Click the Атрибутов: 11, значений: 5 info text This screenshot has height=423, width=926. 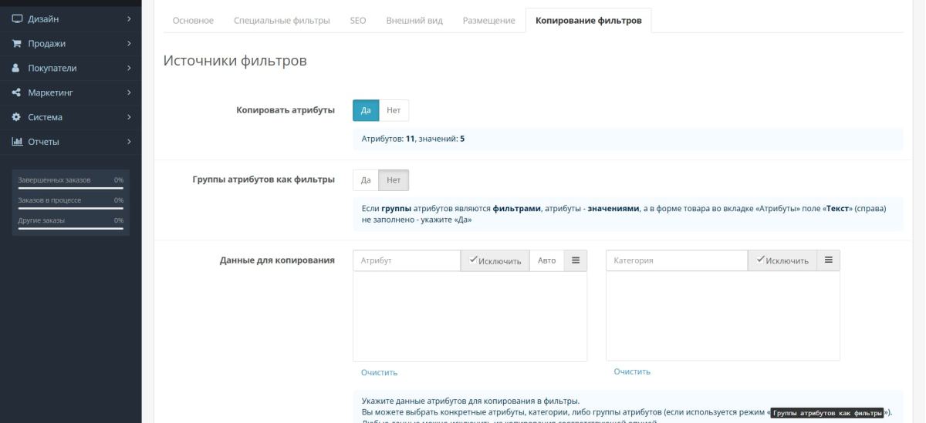click(413, 139)
